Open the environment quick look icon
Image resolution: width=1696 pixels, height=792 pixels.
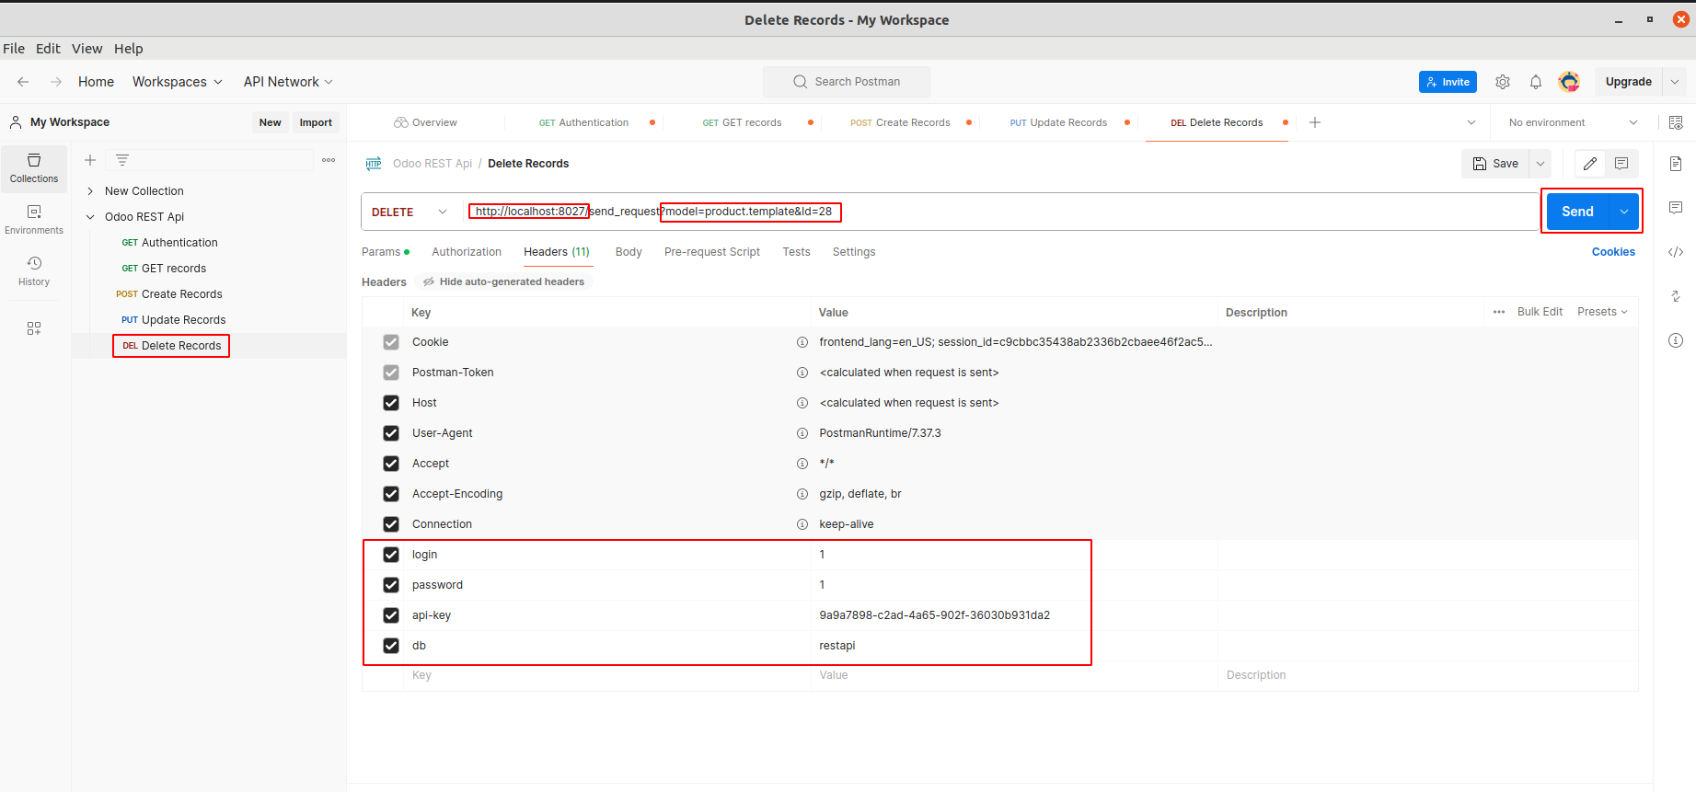[x=1676, y=122]
